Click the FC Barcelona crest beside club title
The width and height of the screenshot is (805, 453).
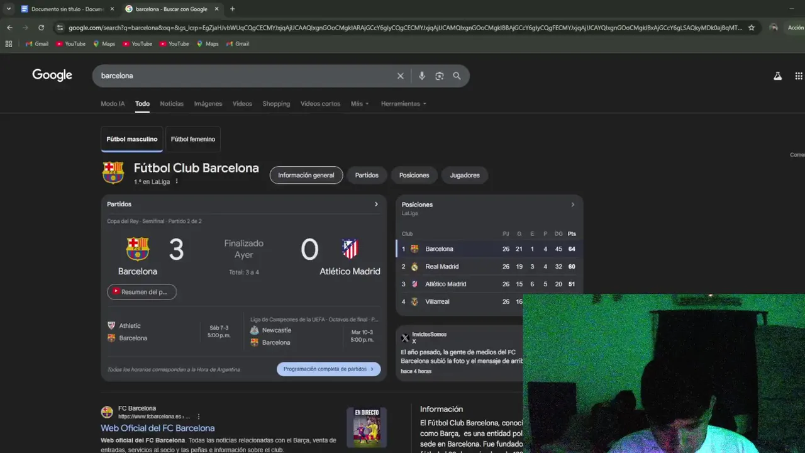(113, 172)
